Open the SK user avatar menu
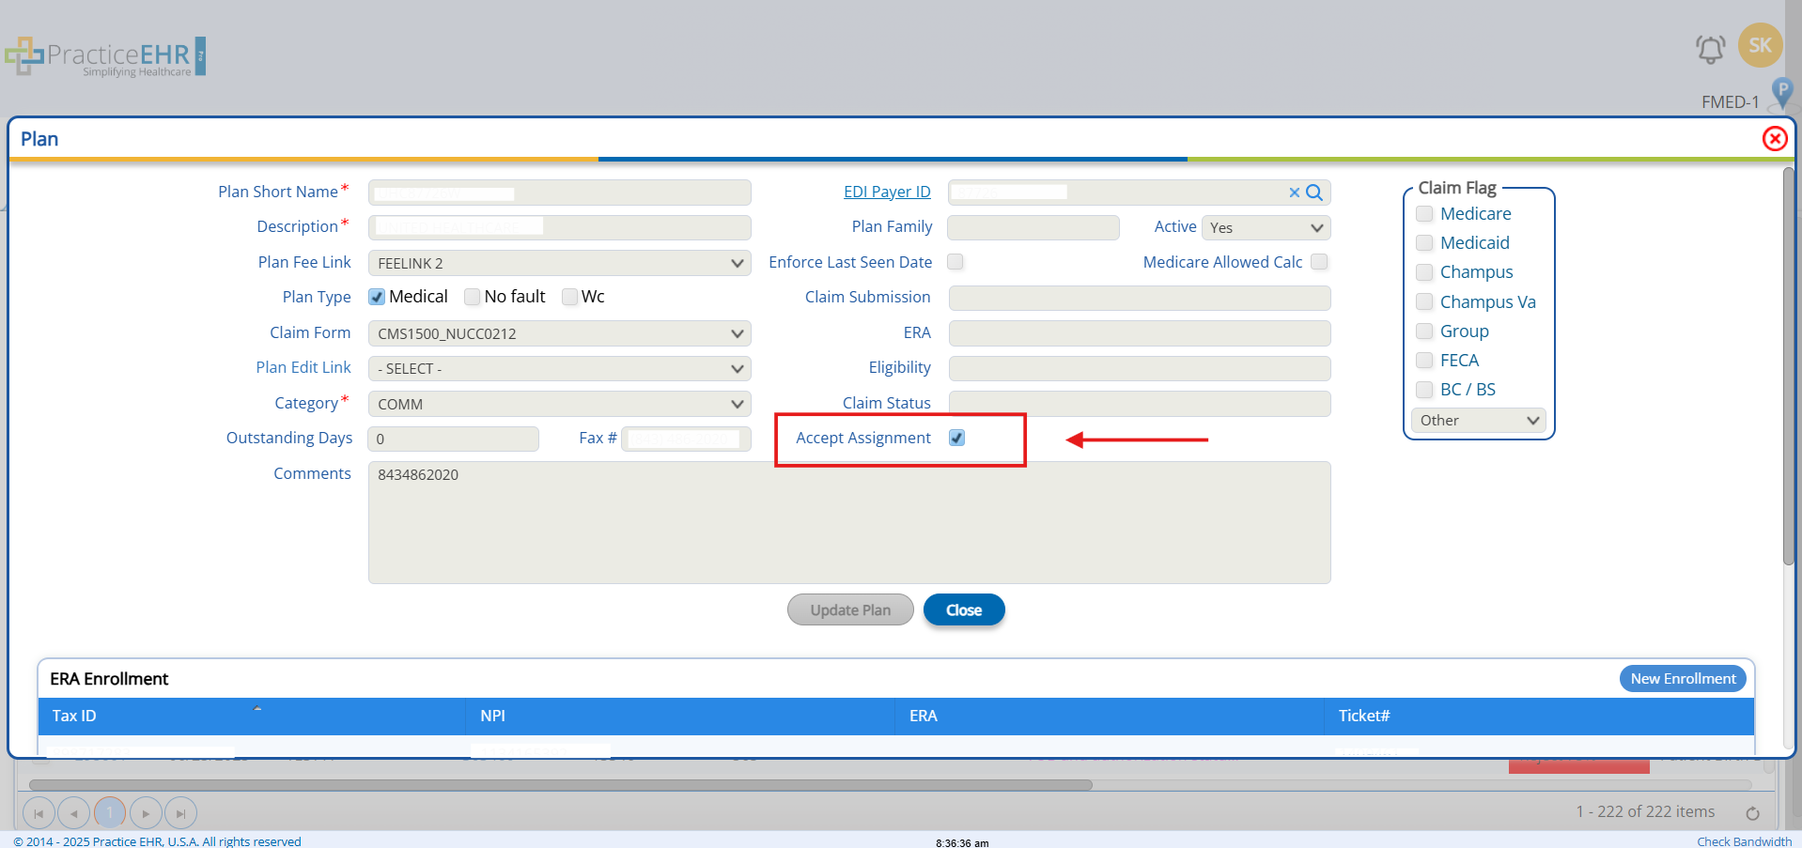The image size is (1802, 848). click(x=1760, y=45)
